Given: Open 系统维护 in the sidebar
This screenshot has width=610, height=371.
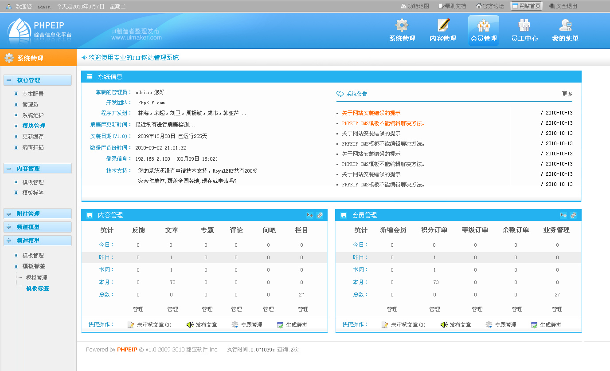Looking at the screenshot, I should click(33, 115).
